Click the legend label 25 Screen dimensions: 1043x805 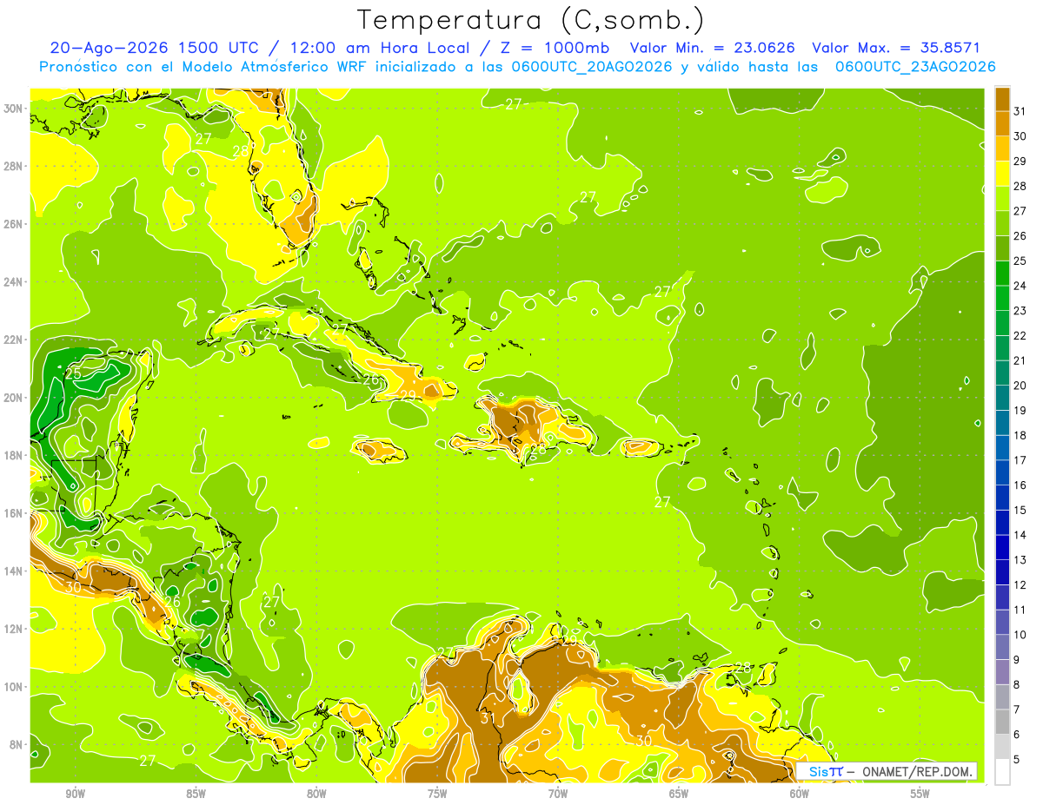1020,261
